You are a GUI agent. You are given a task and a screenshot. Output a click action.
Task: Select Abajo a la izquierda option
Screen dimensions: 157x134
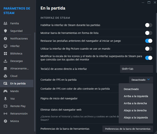click(136, 118)
